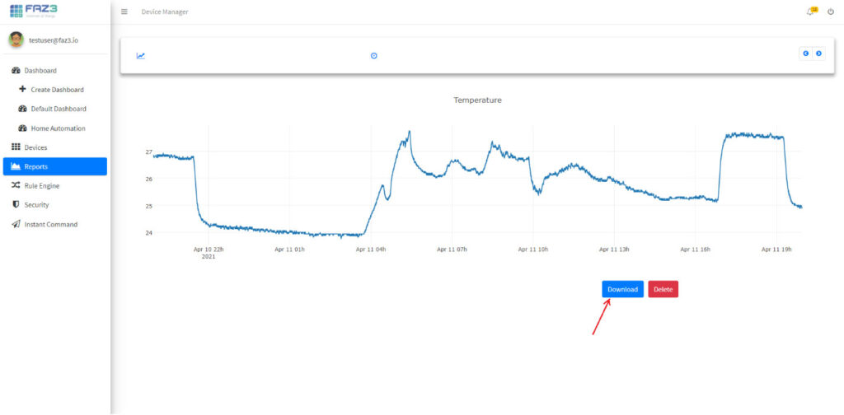The width and height of the screenshot is (844, 415).
Task: Open the Home Automation dashboard
Action: [58, 128]
